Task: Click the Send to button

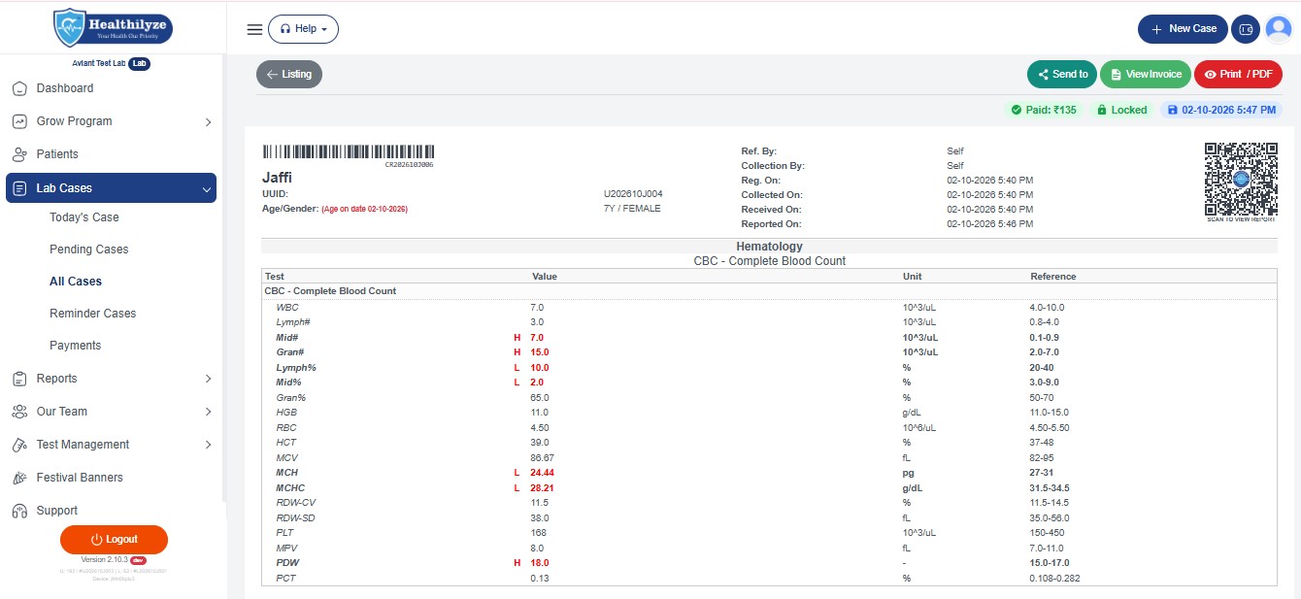Action: 1062,74
